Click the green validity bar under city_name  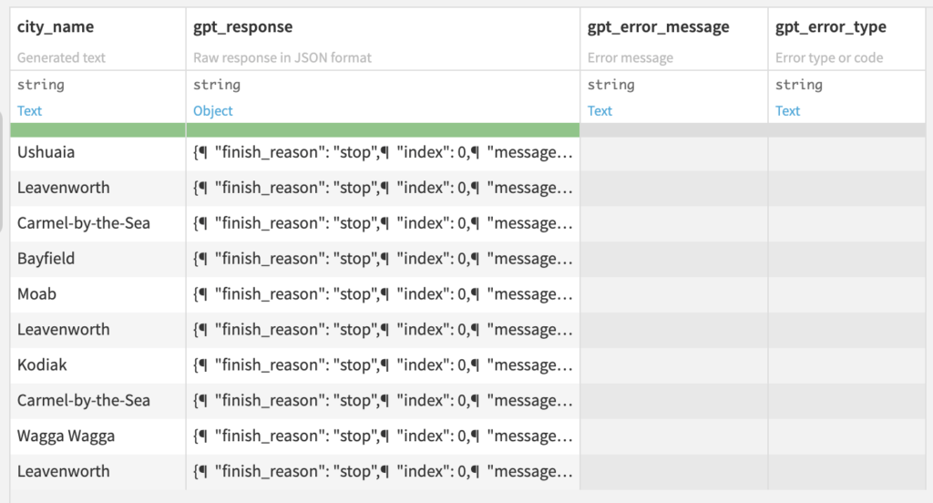pos(97,130)
